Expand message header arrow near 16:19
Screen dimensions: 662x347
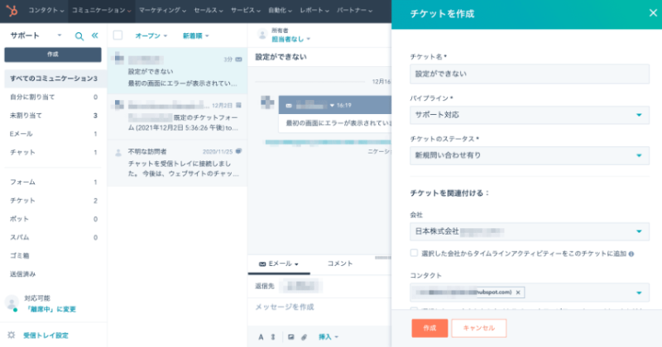(332, 106)
